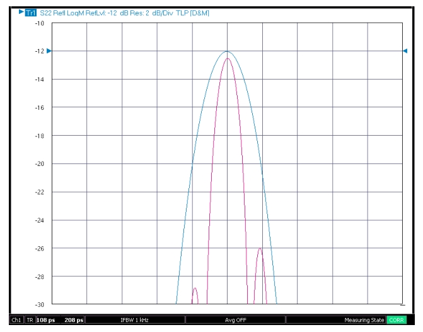
Task: Click the magenta side lobe near -26 dB
Action: (x=260, y=249)
